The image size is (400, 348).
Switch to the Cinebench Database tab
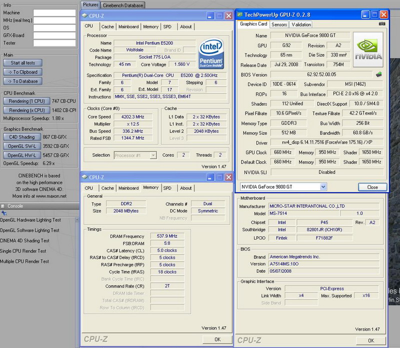coord(123,5)
